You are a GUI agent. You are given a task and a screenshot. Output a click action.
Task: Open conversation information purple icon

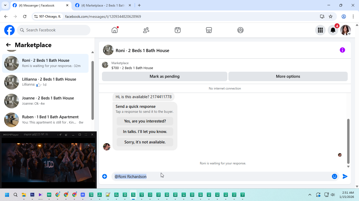tap(342, 50)
